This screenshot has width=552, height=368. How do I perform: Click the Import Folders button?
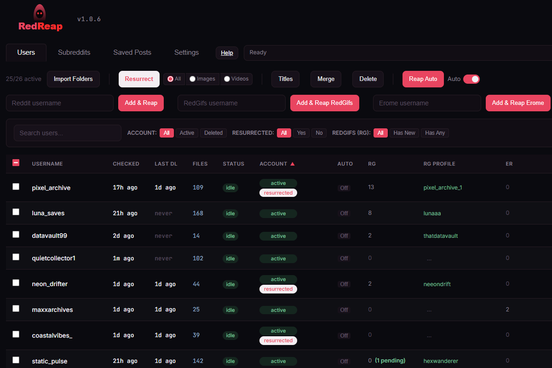pyautogui.click(x=73, y=79)
